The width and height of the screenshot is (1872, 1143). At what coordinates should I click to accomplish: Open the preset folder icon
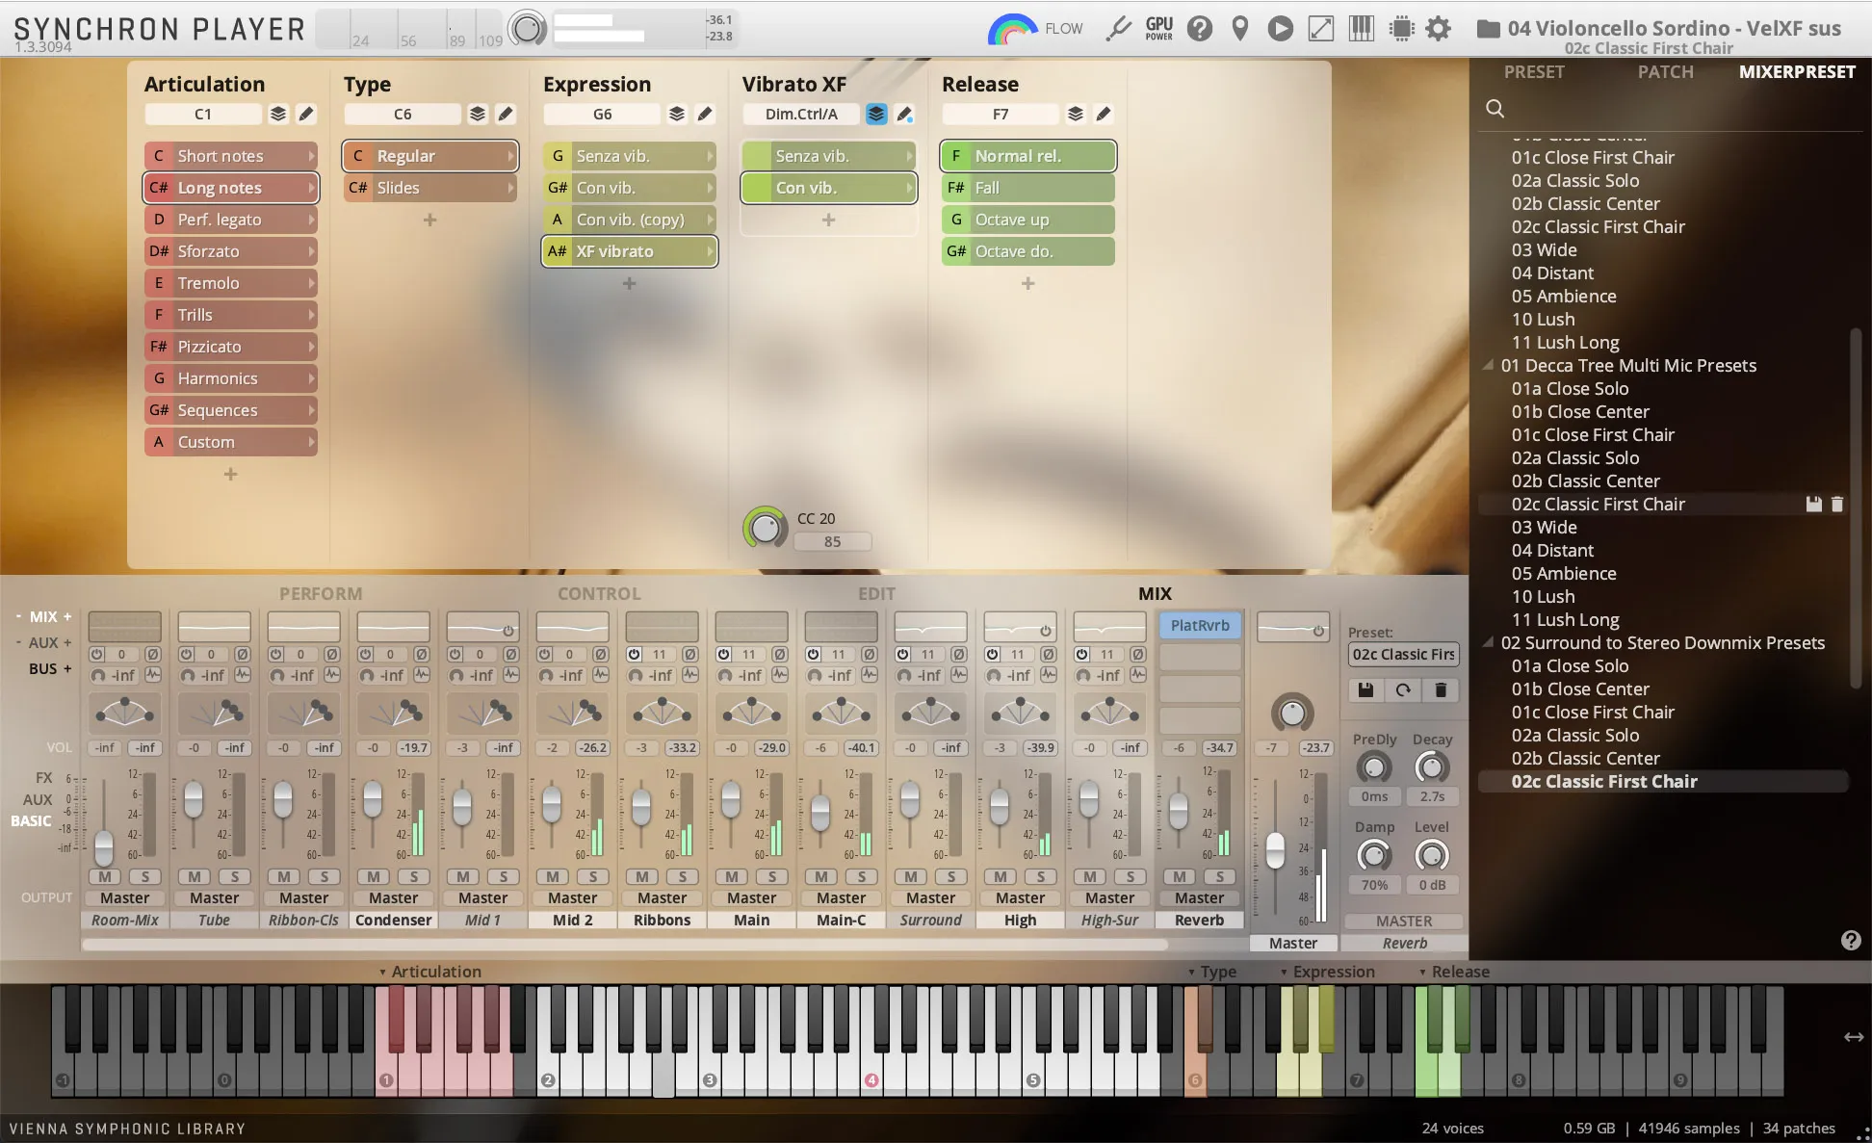1489,29
